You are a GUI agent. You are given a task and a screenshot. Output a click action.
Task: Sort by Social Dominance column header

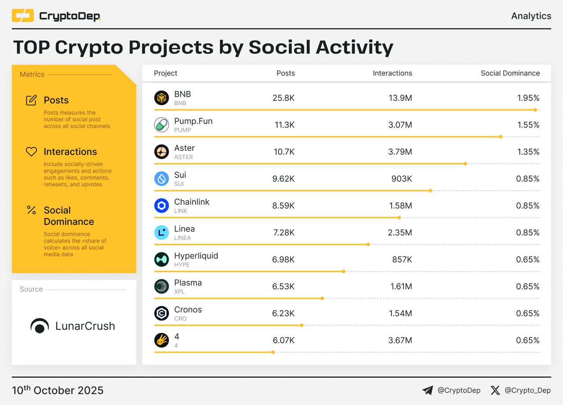[510, 73]
